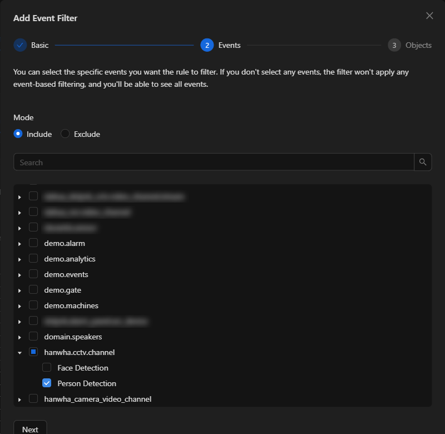
Task: Toggle the hanwha.cctv.channel checkbox
Action: point(33,352)
